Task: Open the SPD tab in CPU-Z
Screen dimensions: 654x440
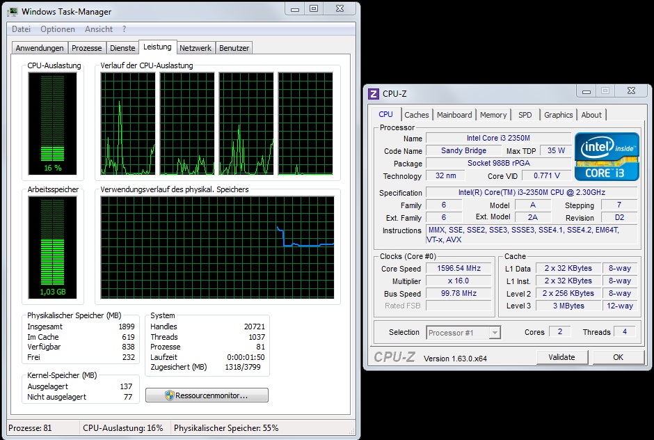Action: tap(525, 115)
